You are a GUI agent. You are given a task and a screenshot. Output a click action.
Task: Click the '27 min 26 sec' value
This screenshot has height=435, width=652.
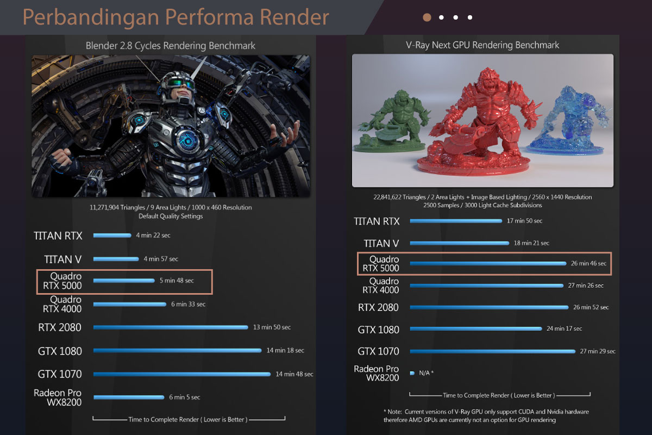pyautogui.click(x=586, y=285)
